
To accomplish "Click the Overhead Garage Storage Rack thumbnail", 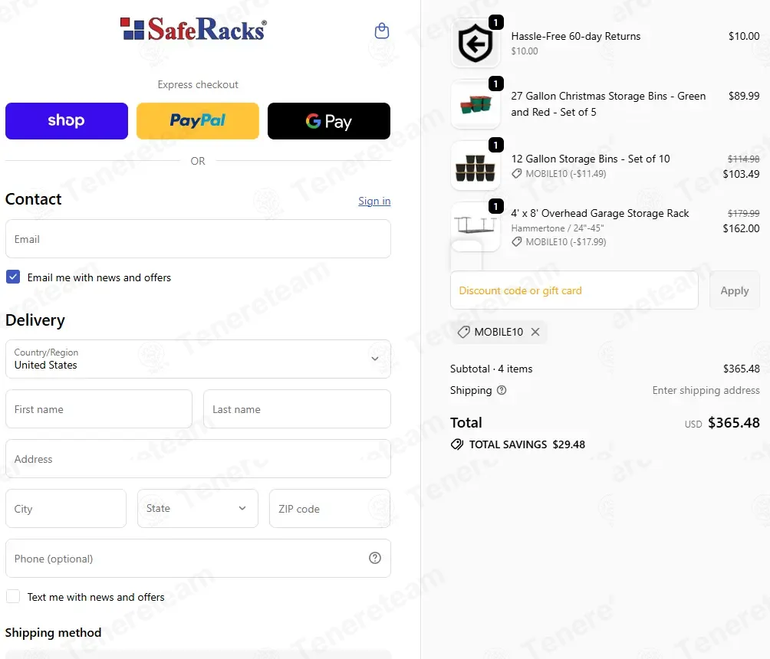I will tap(475, 227).
